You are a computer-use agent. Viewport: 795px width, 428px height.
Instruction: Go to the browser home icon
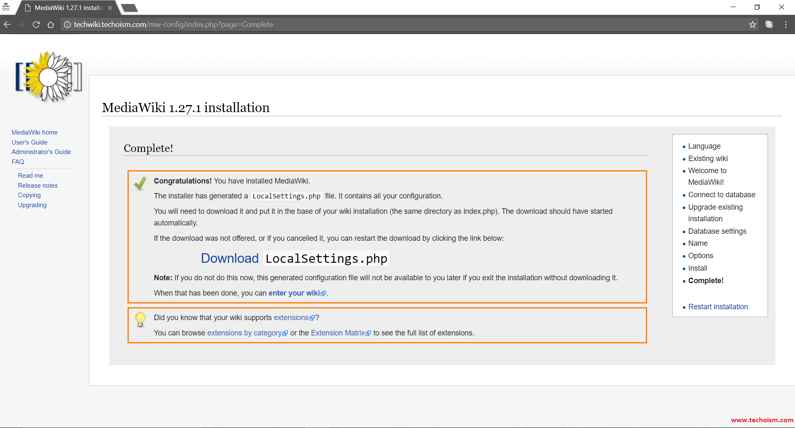(x=51, y=24)
